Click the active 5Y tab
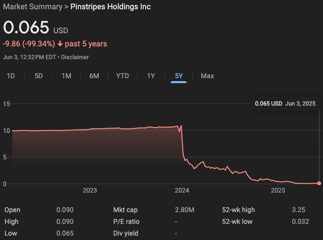The height and width of the screenshot is (240, 323). pyautogui.click(x=179, y=76)
